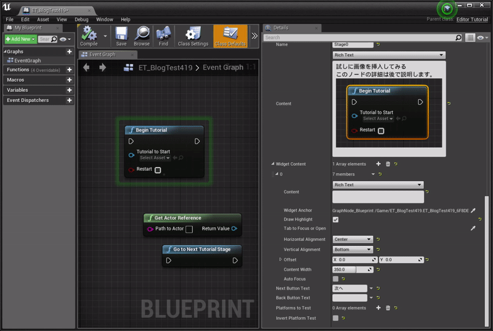
Task: Switch to My Blueprint tab
Action: (31, 28)
